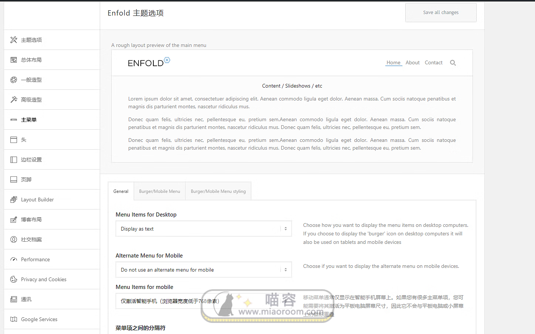Switch to the General tab
Image resolution: width=535 pixels, height=334 pixels.
tap(121, 191)
